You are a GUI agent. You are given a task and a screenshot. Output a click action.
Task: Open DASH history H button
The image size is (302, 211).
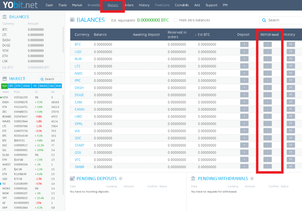pyautogui.click(x=290, y=87)
